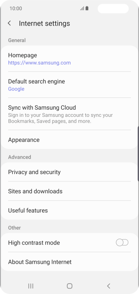Tap the white pill in status bar
Screen dimensions: 139x294
[x=113, y=9]
